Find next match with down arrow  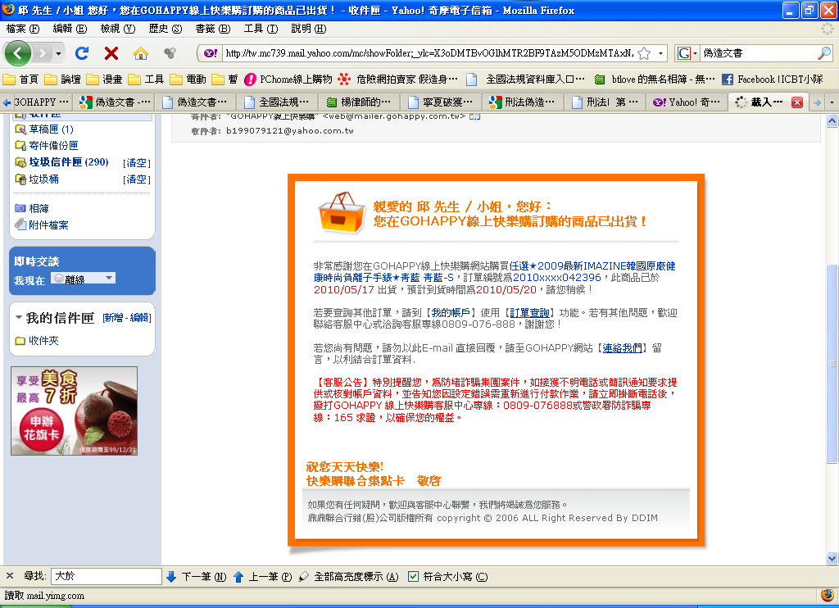[x=171, y=577]
